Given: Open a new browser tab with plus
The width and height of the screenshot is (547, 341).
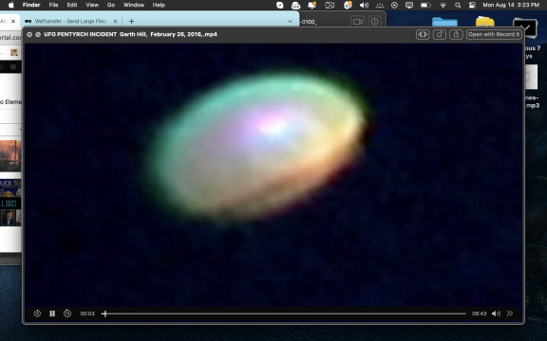Looking at the screenshot, I should coord(131,21).
